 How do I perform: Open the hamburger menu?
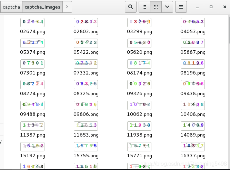181,7
